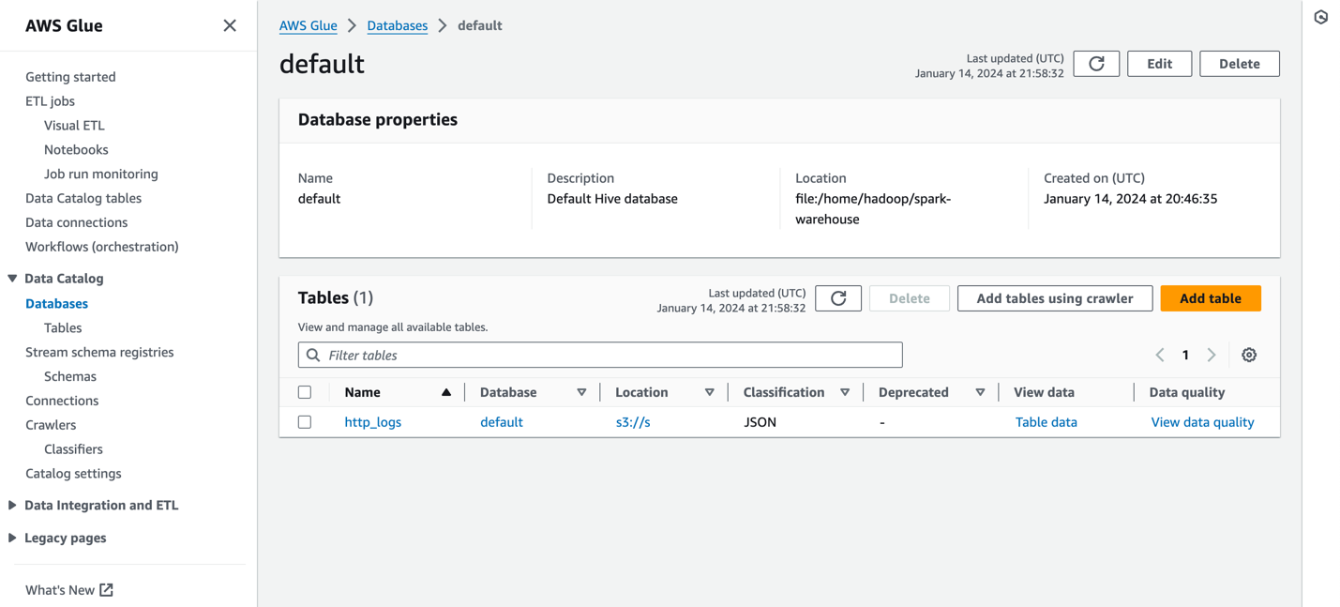Screen dimensions: 1340x607
Task: Open Connections in sidebar
Action: click(x=62, y=402)
